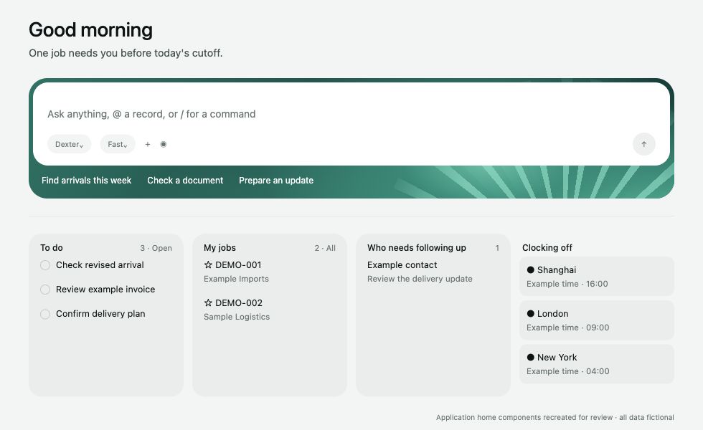Click the round record icon beside the plus

(164, 144)
